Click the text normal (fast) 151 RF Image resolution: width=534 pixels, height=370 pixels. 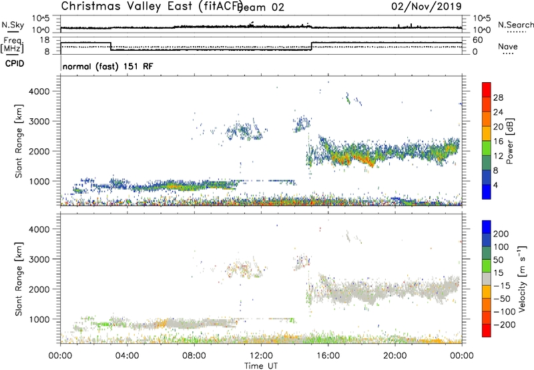point(108,66)
